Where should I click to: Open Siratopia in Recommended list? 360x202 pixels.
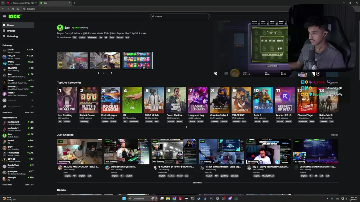pyautogui.click(x=18, y=179)
